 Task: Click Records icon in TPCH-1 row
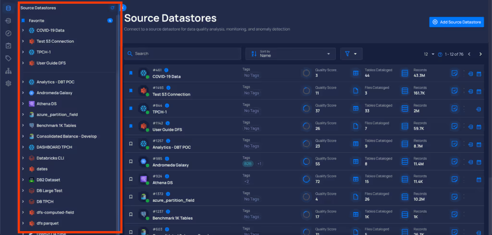pos(405,108)
